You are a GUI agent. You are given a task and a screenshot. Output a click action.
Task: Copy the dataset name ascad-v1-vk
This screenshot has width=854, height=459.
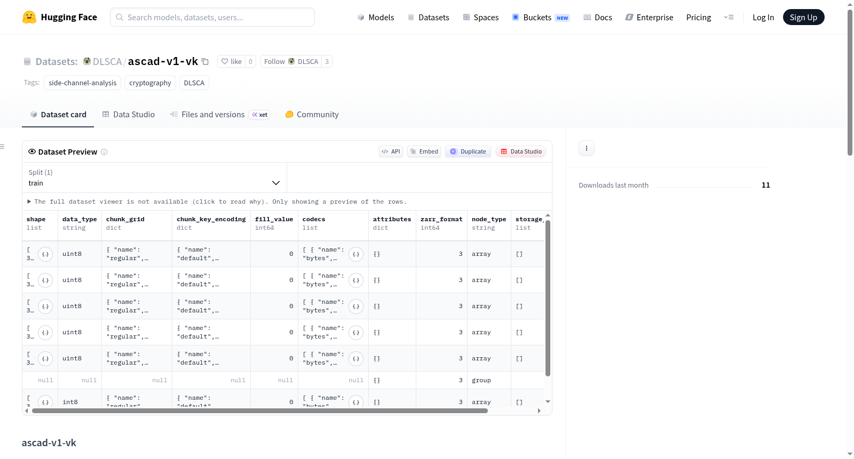pyautogui.click(x=205, y=61)
